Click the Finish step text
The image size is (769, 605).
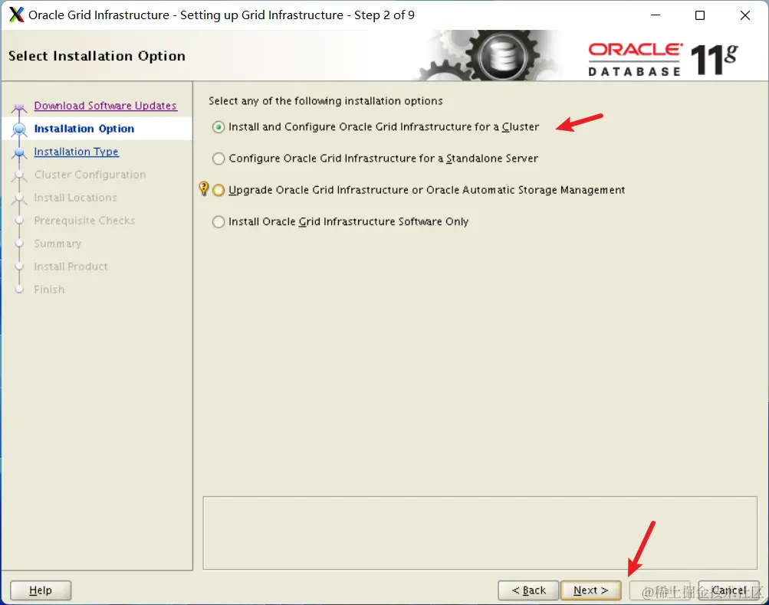click(49, 289)
